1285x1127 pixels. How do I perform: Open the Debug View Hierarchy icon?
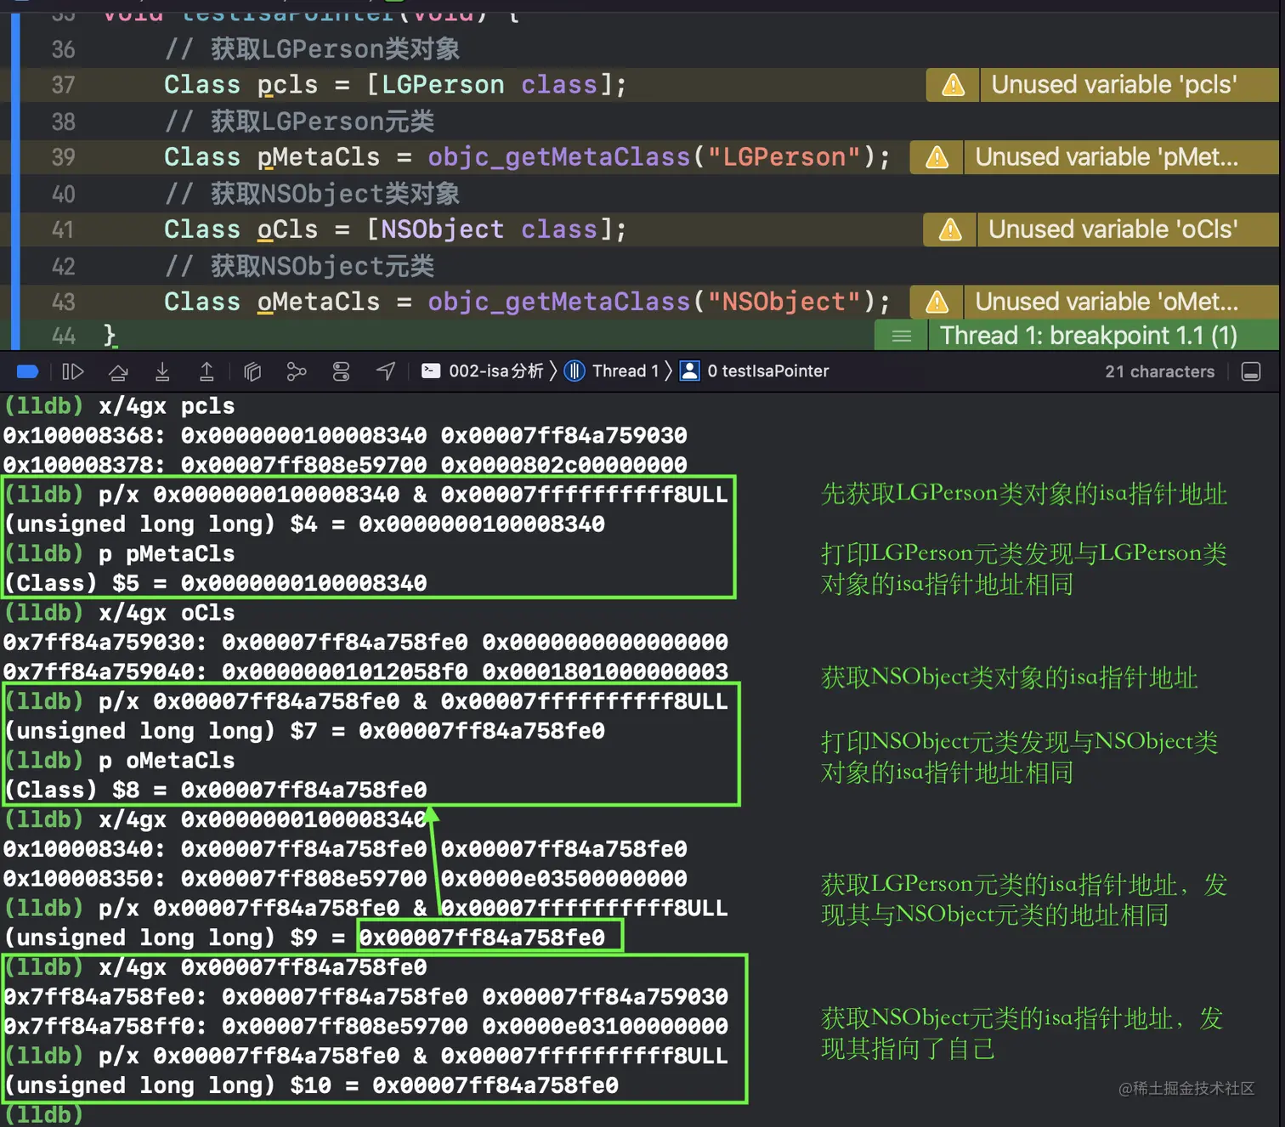pos(252,371)
